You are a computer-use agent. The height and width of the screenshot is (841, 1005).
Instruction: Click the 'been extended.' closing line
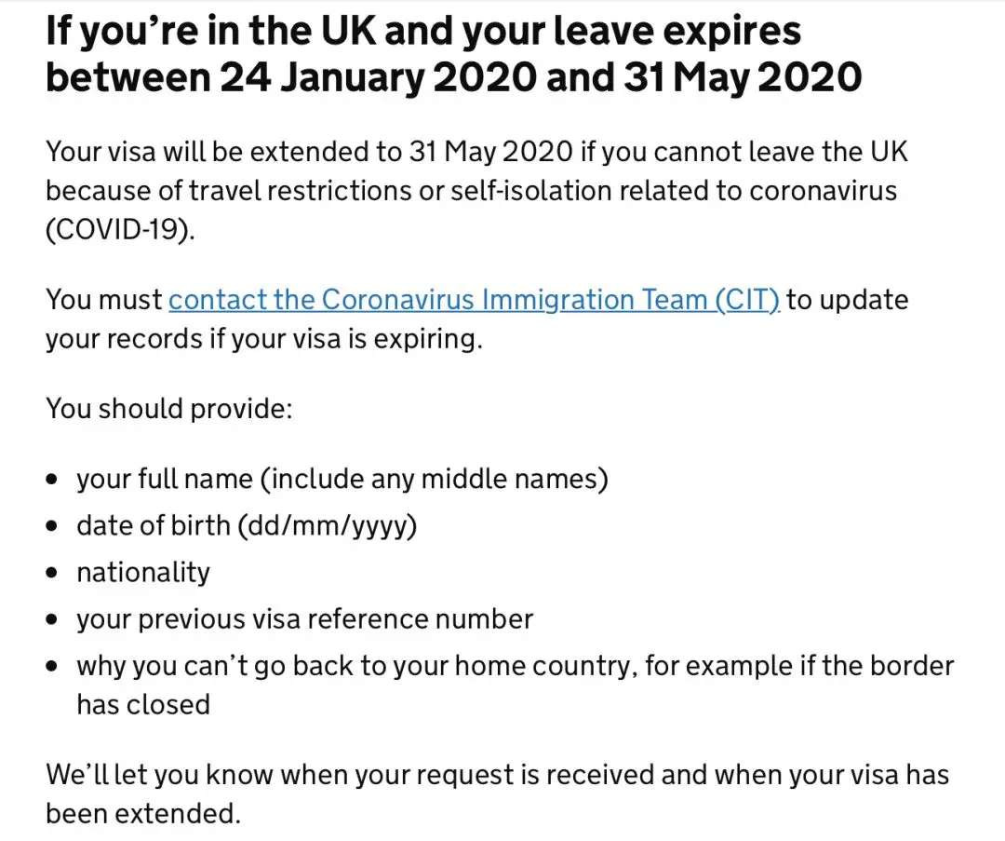click(x=143, y=813)
